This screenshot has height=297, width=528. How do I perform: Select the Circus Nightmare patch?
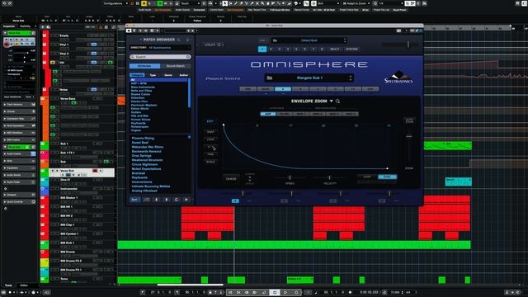pyautogui.click(x=144, y=164)
